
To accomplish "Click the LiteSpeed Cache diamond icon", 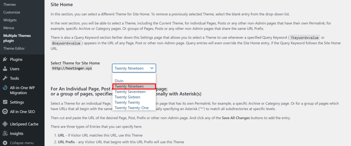I will [x=5, y=124].
